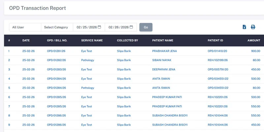Viewport: 264px width, 132px height.
Task: Open the Select Category dropdown
Action: [x=57, y=27]
